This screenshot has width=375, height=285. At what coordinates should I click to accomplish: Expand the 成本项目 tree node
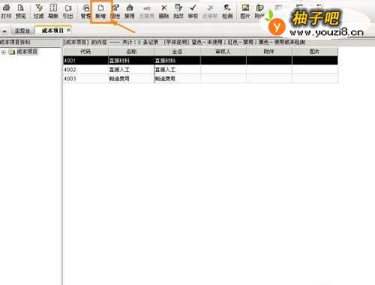click(4, 52)
